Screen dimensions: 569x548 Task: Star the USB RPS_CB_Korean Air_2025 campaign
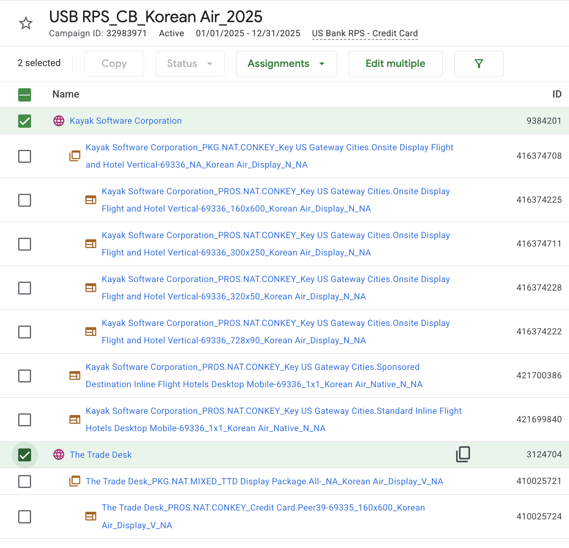click(26, 23)
